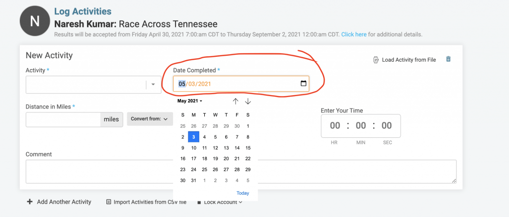509x217 pixels.
Task: Click the Log Activities heading link
Action: [x=83, y=11]
